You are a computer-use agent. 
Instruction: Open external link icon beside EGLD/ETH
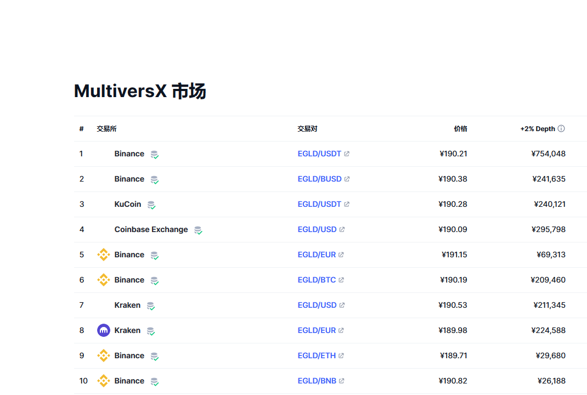click(x=341, y=356)
